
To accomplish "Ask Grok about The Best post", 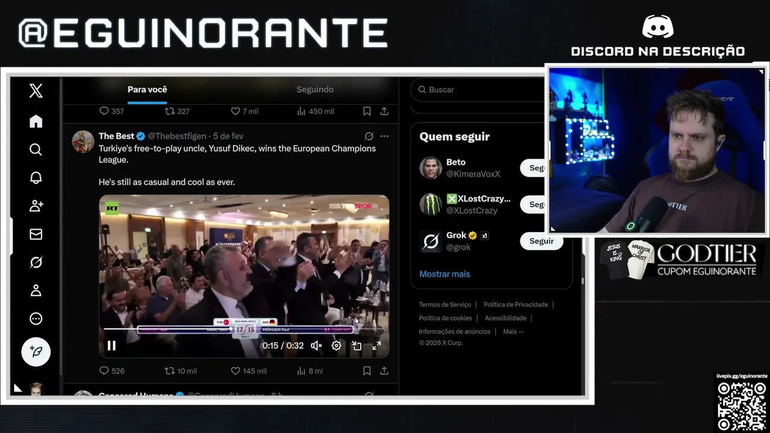I will (x=369, y=136).
